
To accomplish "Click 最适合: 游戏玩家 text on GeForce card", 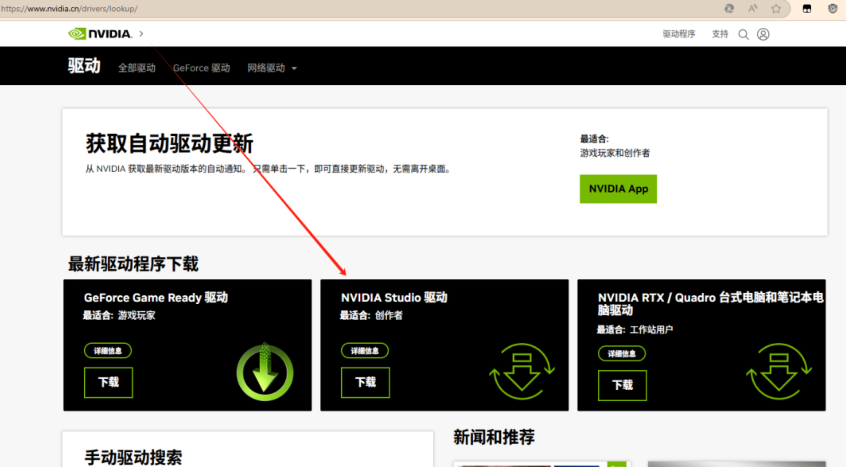I will pos(119,315).
